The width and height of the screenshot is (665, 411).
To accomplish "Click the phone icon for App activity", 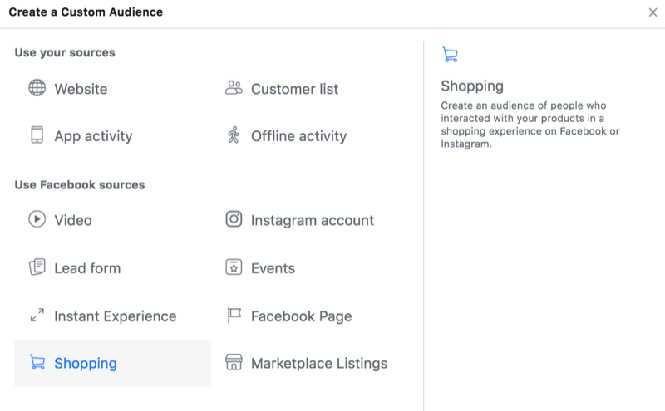I will click(x=37, y=135).
